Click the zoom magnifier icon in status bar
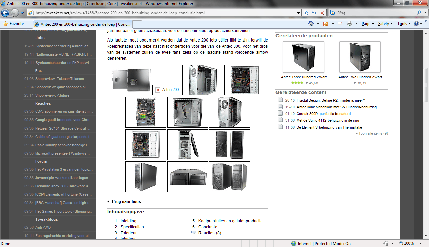This screenshot has height=247, width=429. tap(401, 244)
